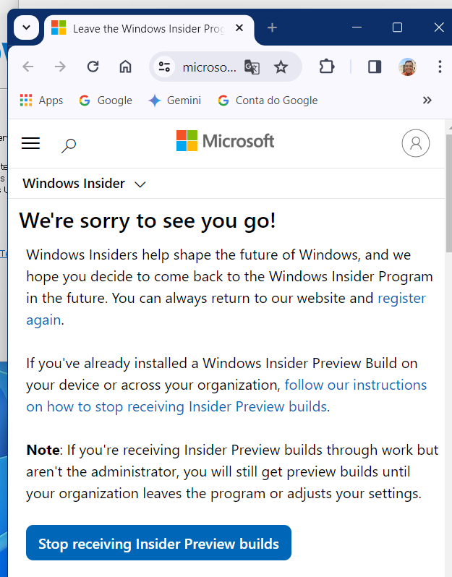
Task: Click Stop receiving Insider Preview builds button
Action: tap(158, 543)
